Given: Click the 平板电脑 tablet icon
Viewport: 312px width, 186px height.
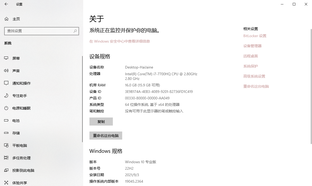Looking at the screenshot, I should [6, 146].
